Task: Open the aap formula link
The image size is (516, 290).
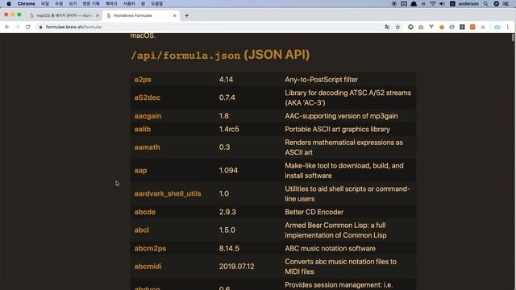Action: pyautogui.click(x=140, y=171)
